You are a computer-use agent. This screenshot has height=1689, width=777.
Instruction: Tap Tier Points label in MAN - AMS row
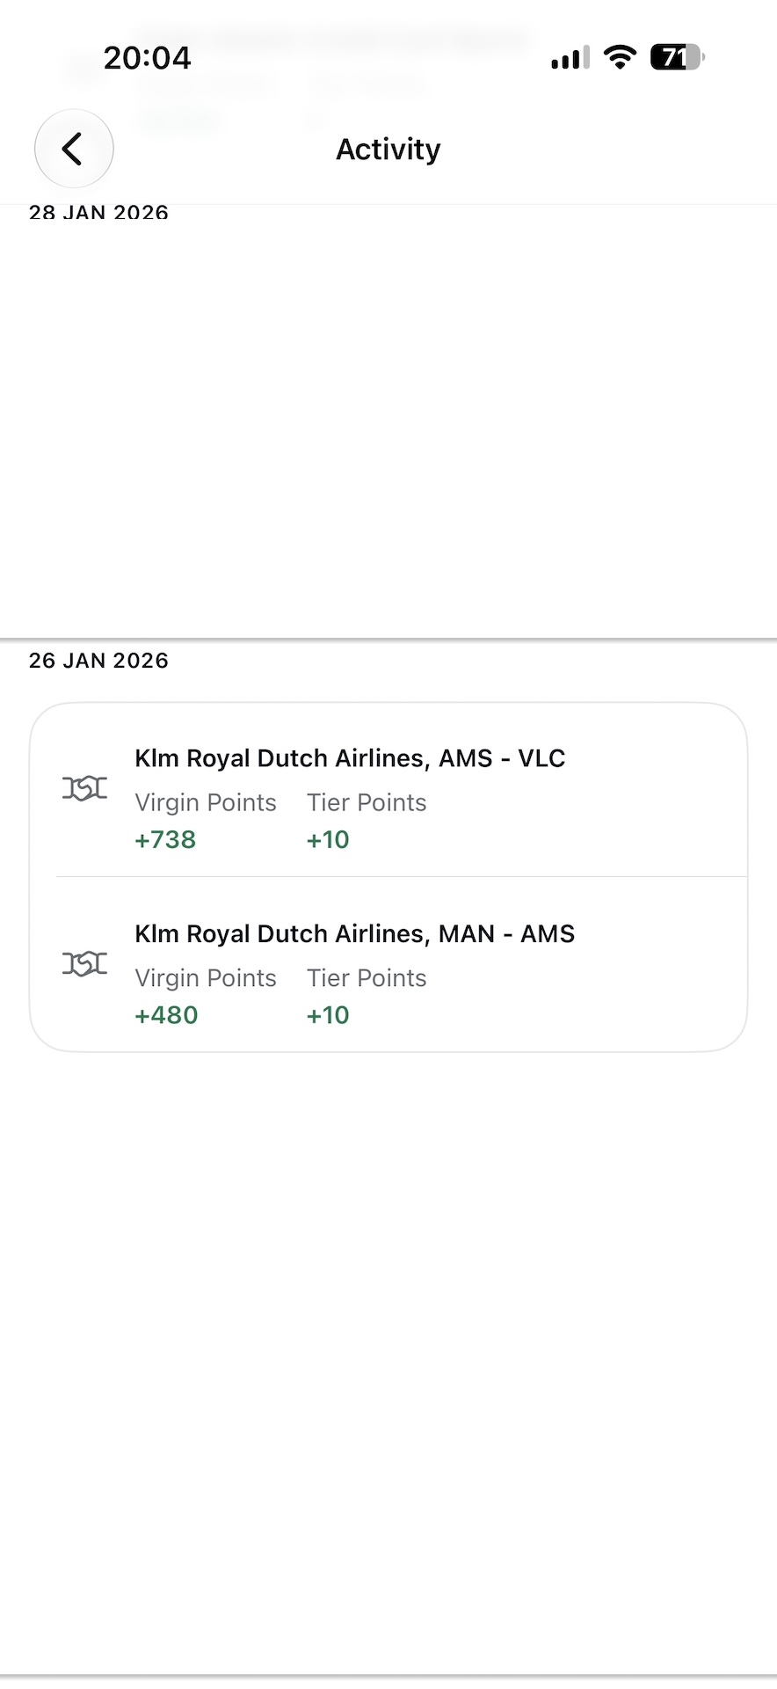pyautogui.click(x=367, y=977)
